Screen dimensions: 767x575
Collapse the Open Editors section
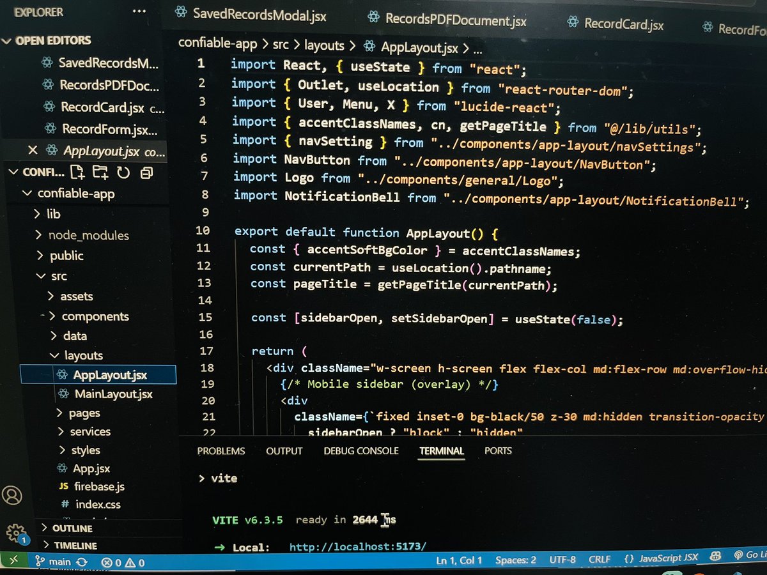(8, 41)
